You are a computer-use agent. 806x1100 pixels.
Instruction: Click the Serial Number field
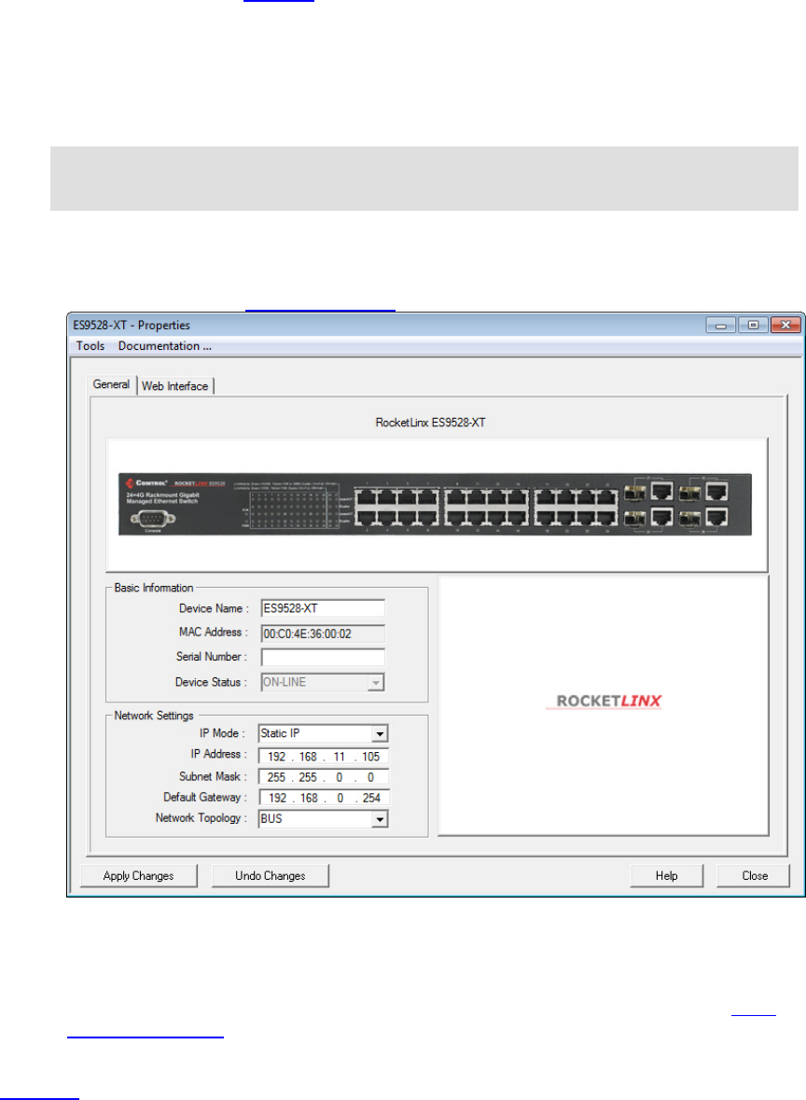coord(323,658)
